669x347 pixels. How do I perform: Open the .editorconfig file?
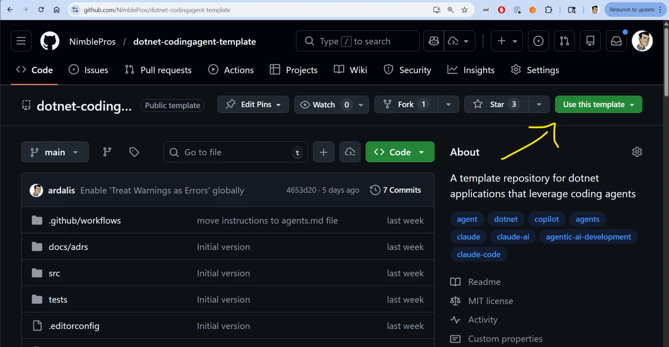click(74, 326)
